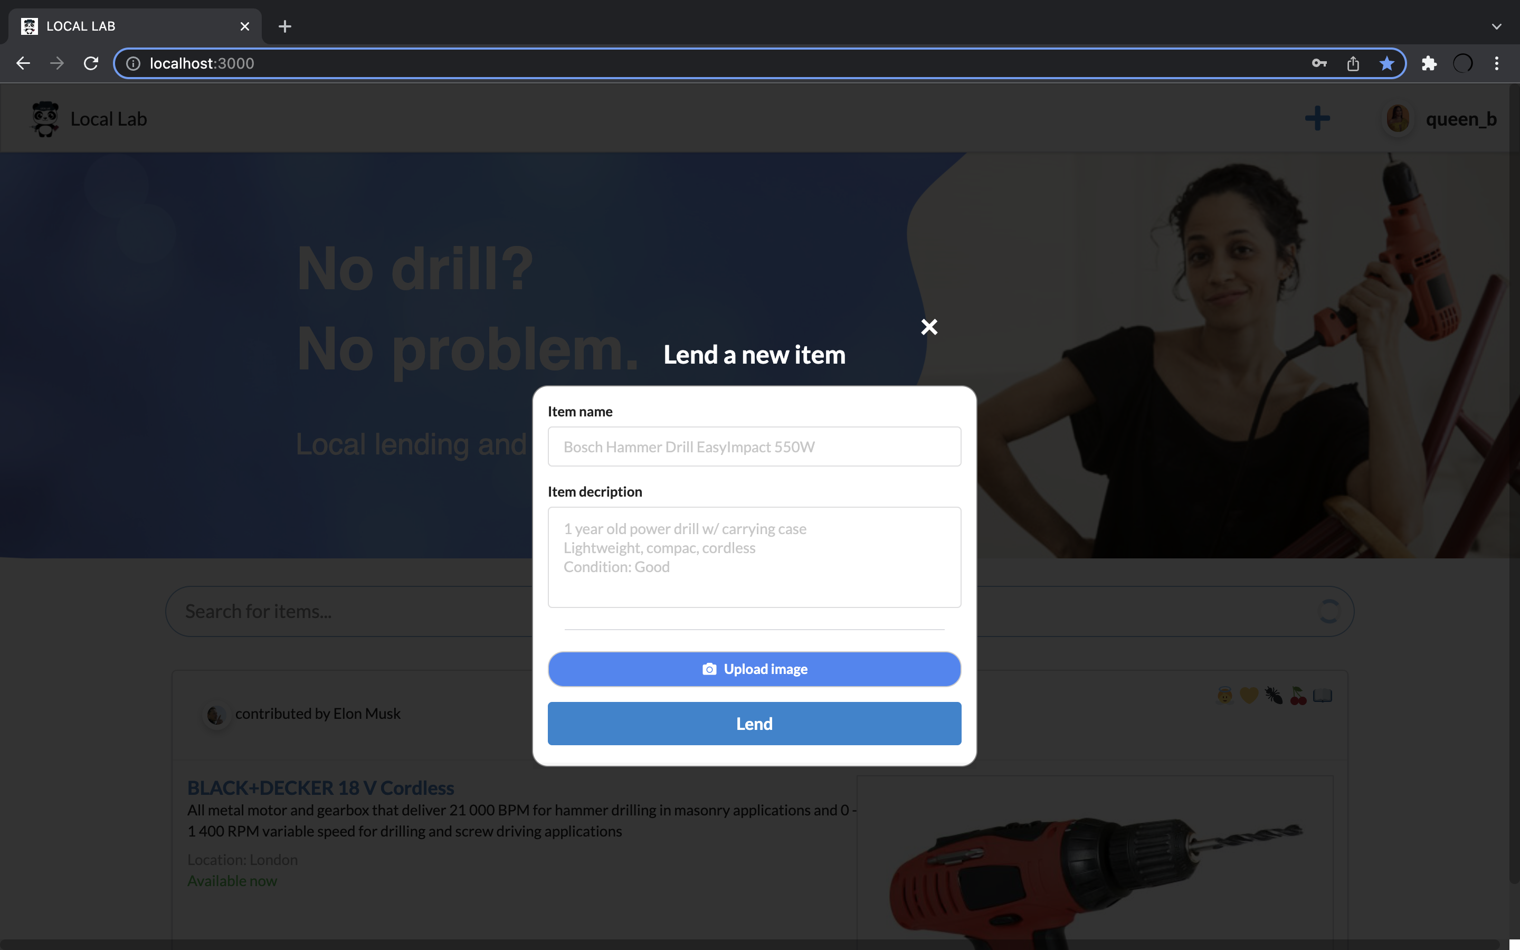Viewport: 1520px width, 950px height.
Task: Click the browser forward arrow
Action: (x=57, y=63)
